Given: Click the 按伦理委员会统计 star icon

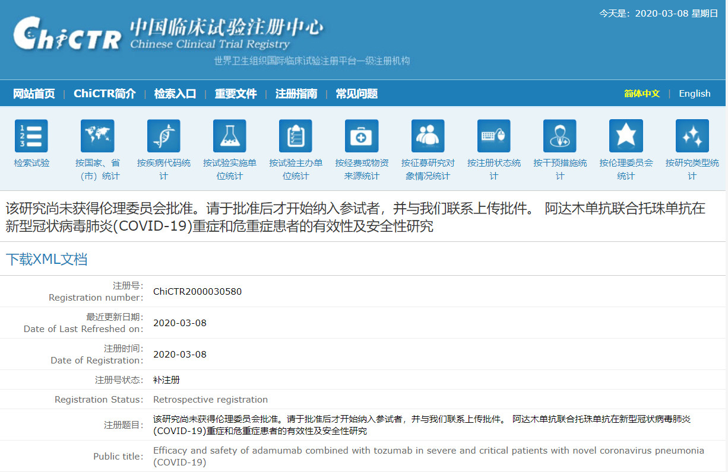Looking at the screenshot, I should pyautogui.click(x=626, y=136).
